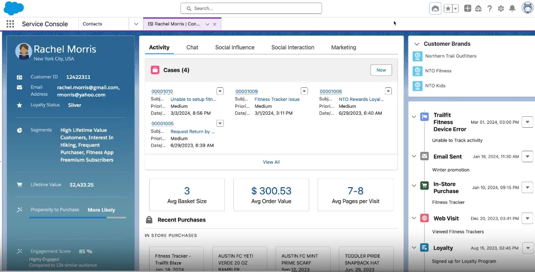Viewport: 535px width, 272px height.
Task: Collapse the Customer Brands section
Action: coord(417,44)
